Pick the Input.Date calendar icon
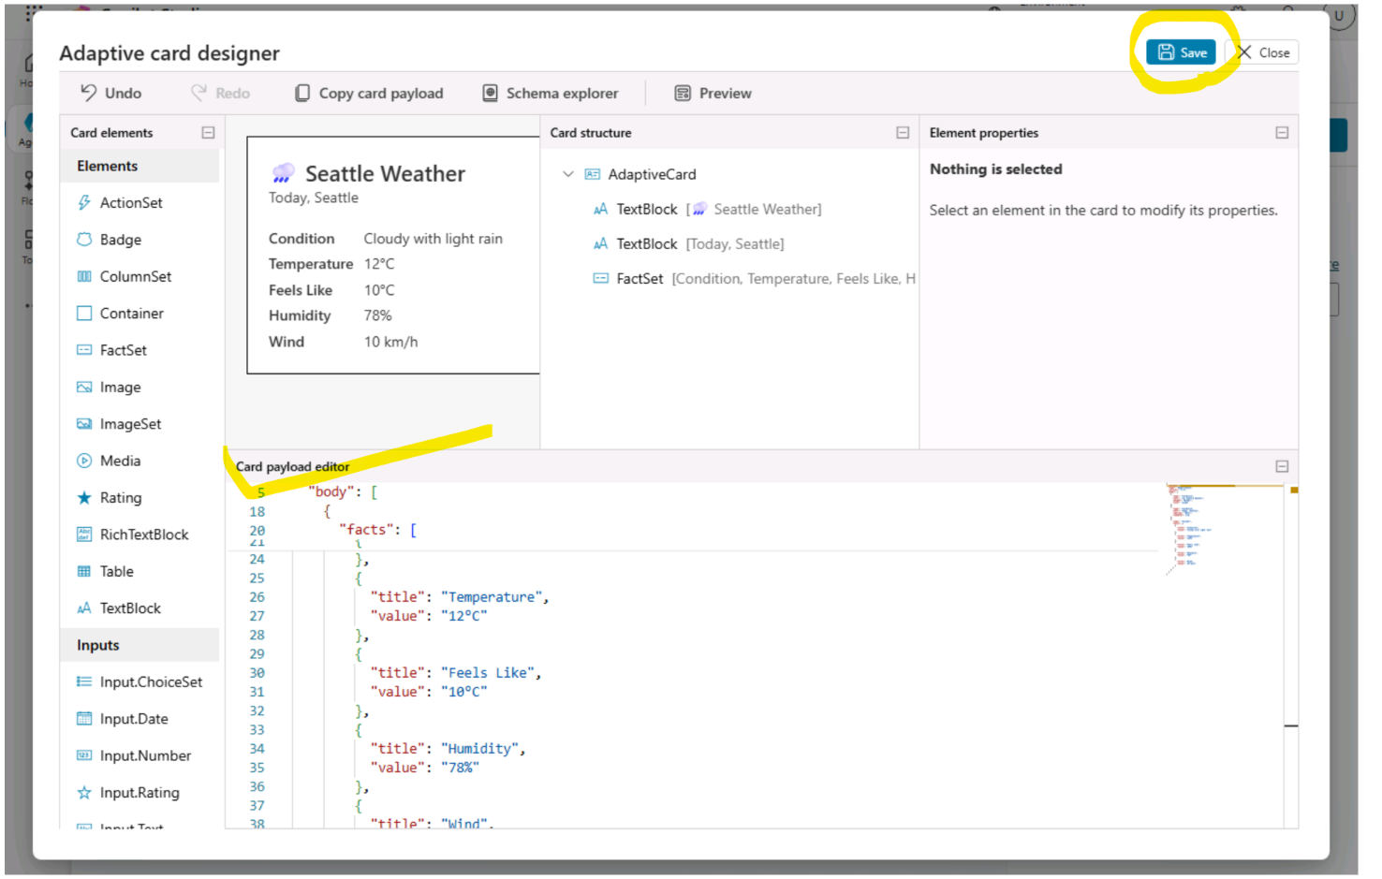The width and height of the screenshot is (1382, 879). point(84,719)
